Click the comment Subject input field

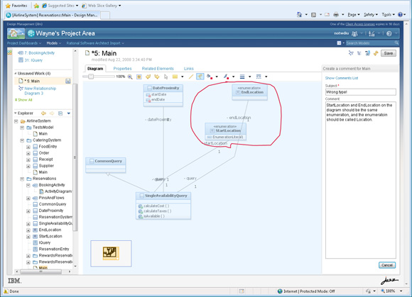[x=361, y=92]
